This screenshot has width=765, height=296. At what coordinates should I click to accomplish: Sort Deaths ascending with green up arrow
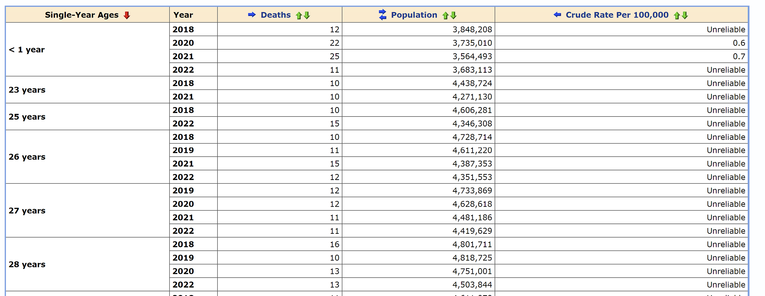(x=299, y=15)
